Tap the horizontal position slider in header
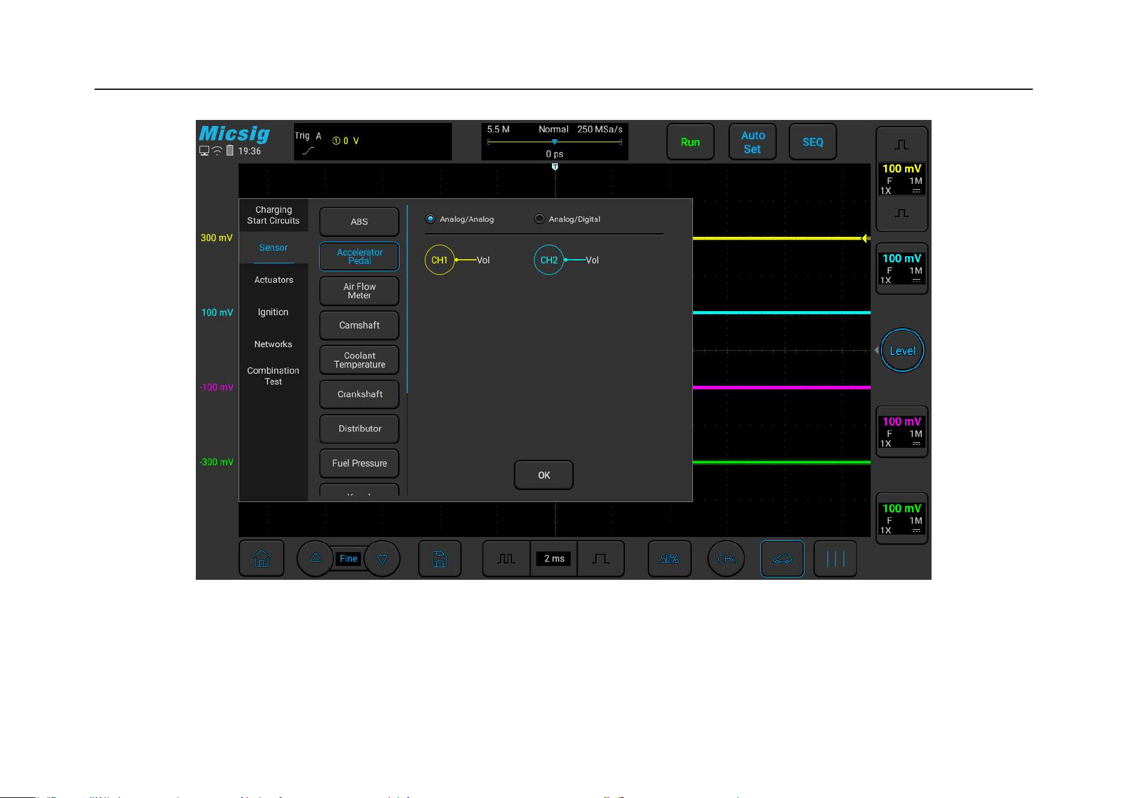Screen dimensions: 1128x798 pos(554,142)
